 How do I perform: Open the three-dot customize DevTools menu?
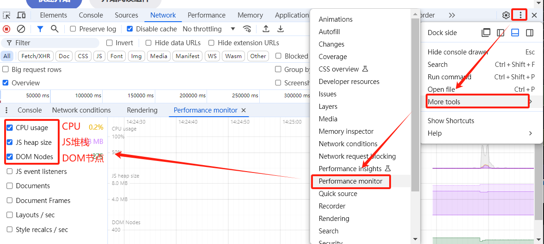point(520,15)
